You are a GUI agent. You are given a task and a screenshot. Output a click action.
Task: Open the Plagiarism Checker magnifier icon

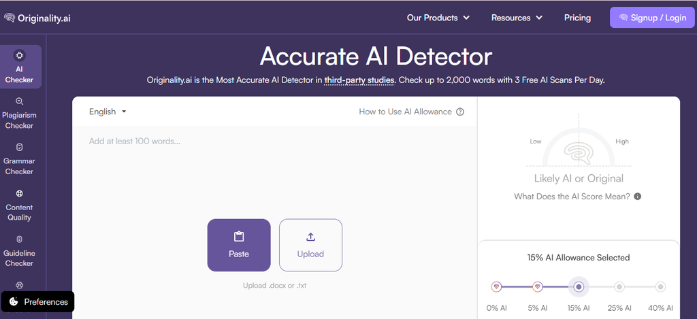pyautogui.click(x=19, y=101)
